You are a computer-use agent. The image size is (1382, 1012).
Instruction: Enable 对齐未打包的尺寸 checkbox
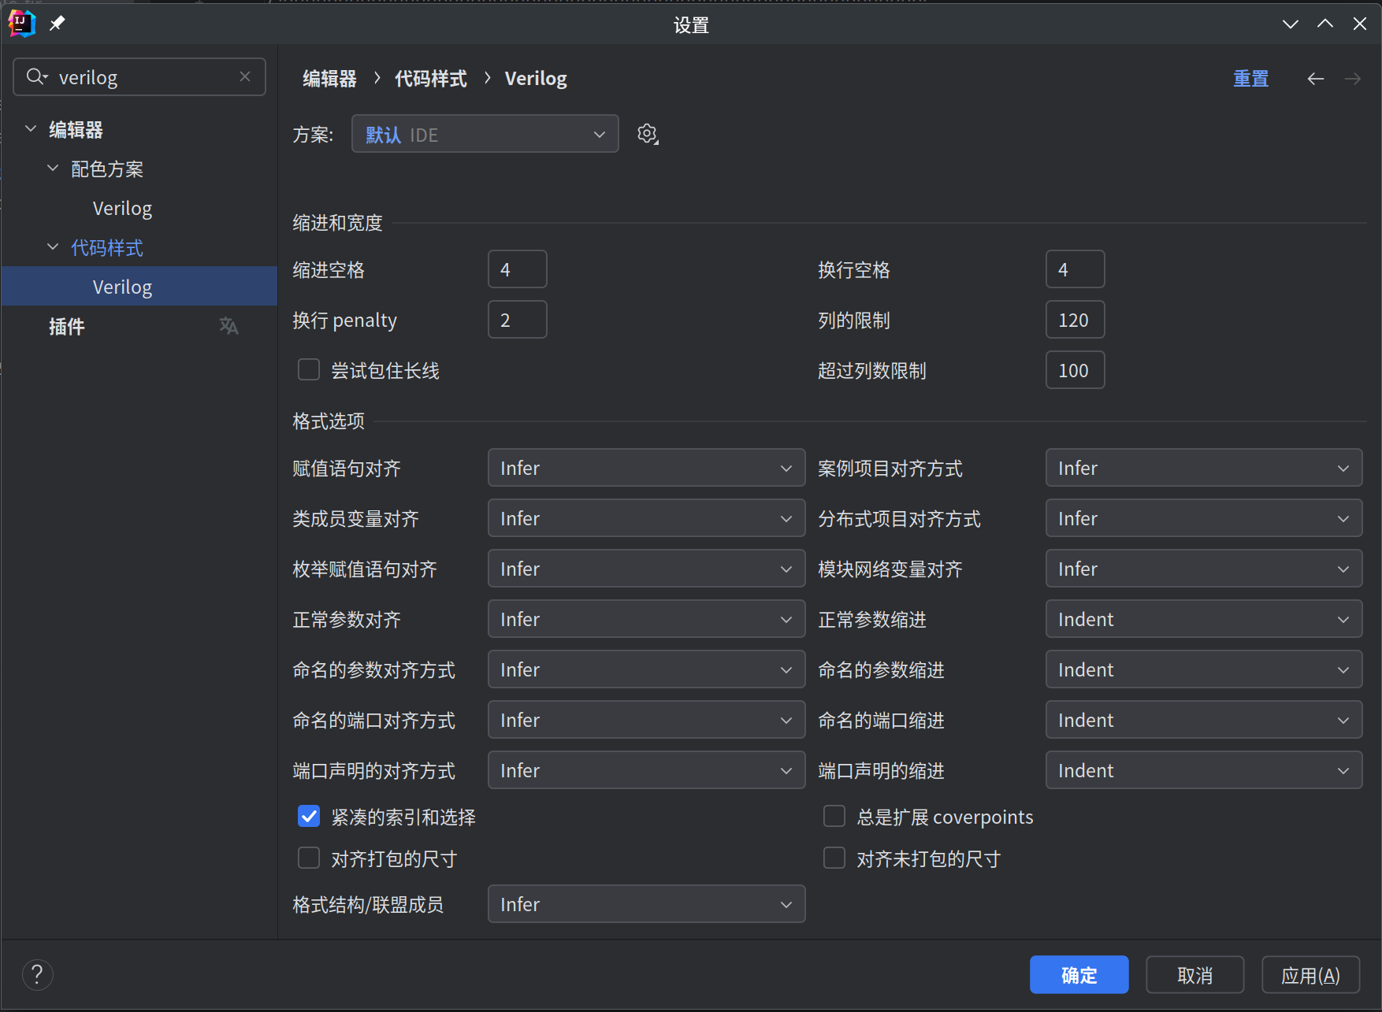coord(834,858)
